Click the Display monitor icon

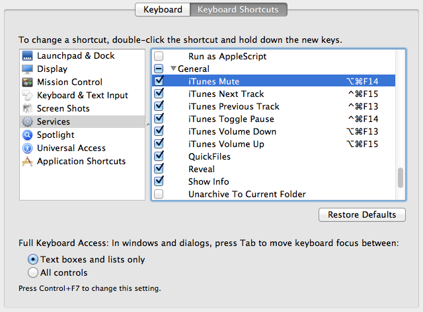click(x=28, y=69)
